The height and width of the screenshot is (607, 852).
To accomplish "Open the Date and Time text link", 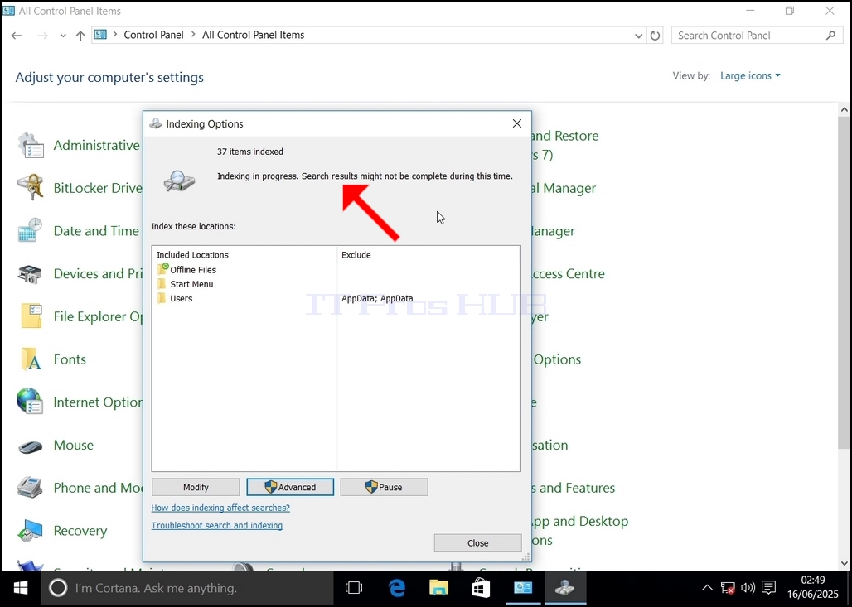I will click(96, 231).
